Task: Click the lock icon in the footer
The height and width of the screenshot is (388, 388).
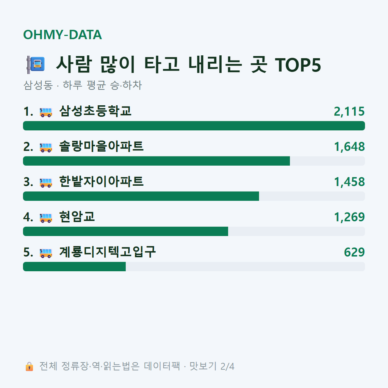Action: pos(30,366)
